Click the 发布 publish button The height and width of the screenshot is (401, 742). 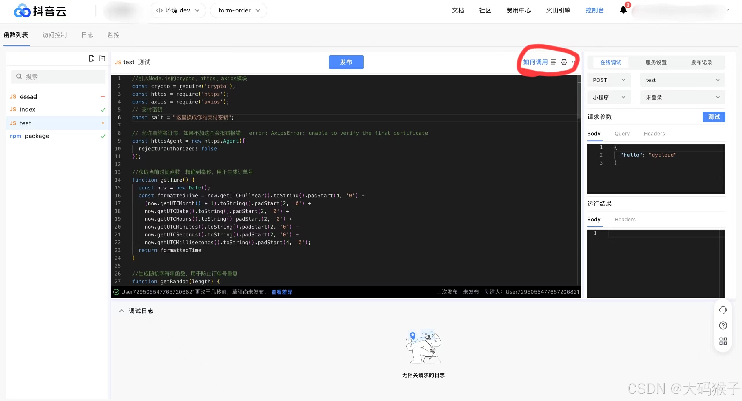point(346,62)
